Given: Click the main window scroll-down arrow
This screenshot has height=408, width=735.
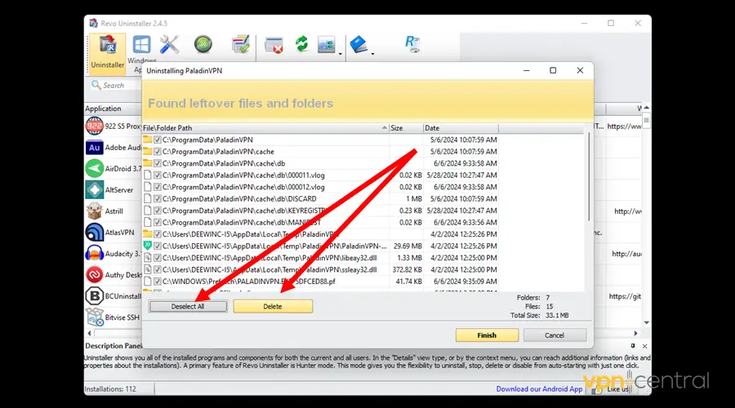Looking at the screenshot, I should point(647,323).
